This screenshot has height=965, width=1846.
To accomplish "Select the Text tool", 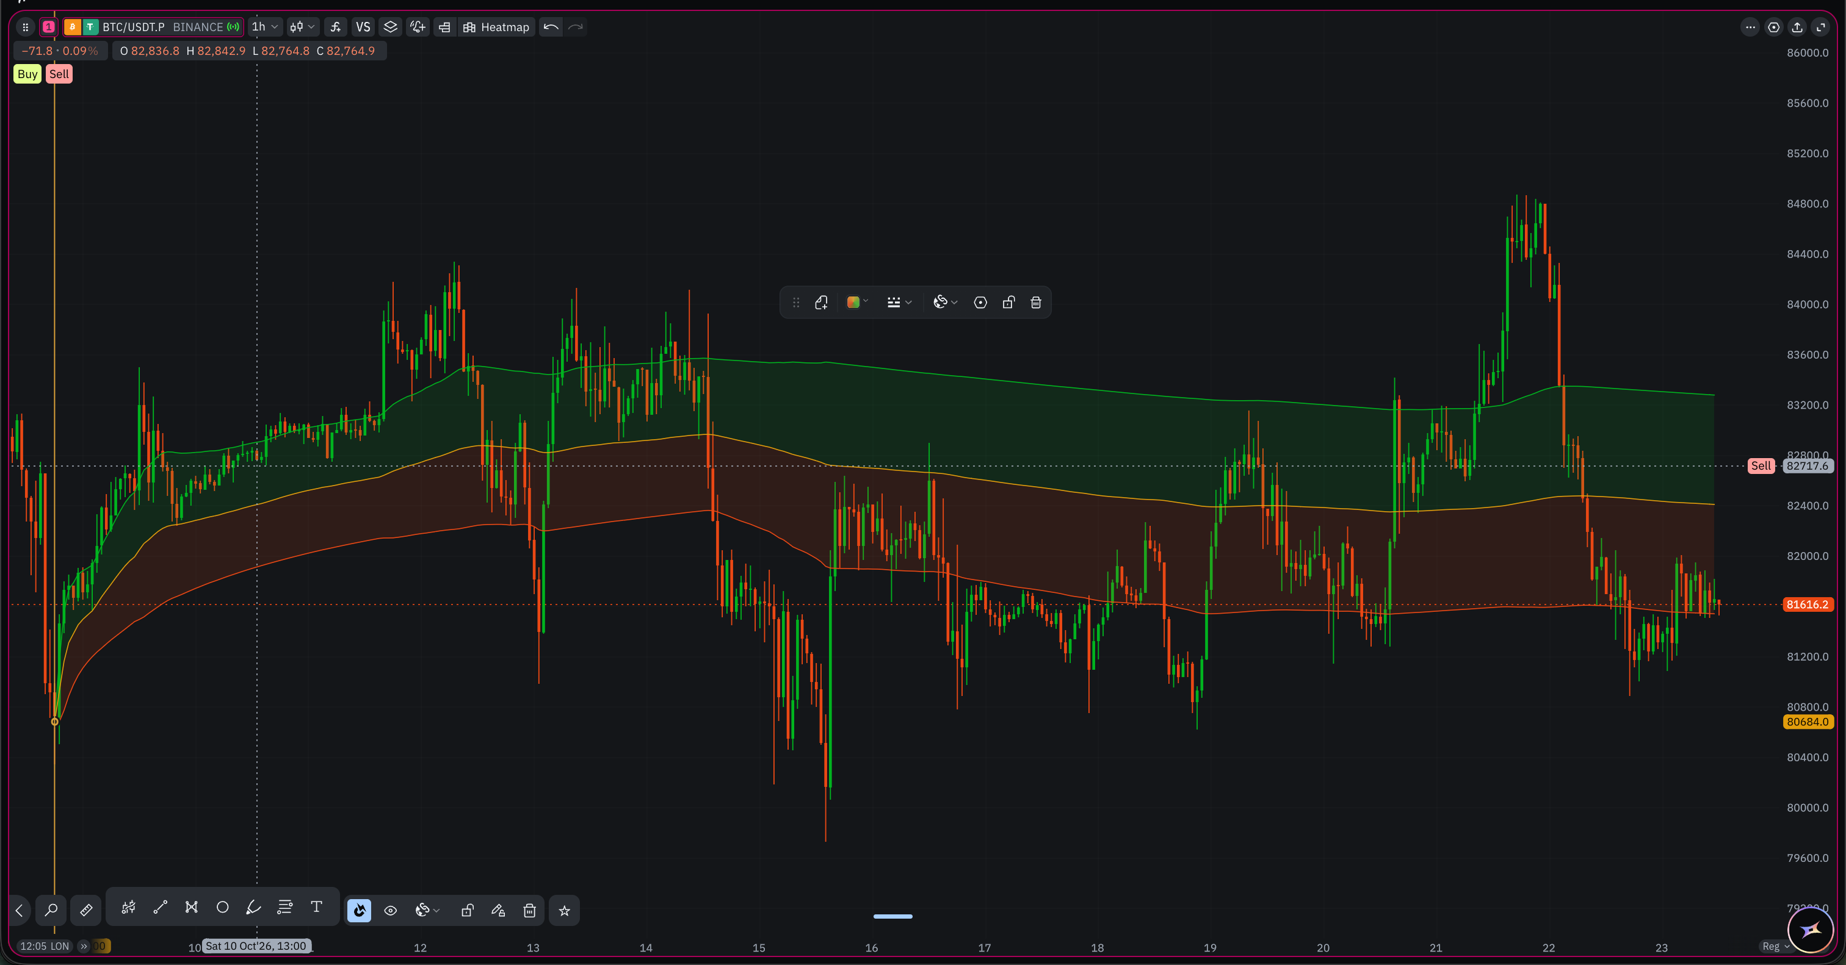I will [x=316, y=908].
